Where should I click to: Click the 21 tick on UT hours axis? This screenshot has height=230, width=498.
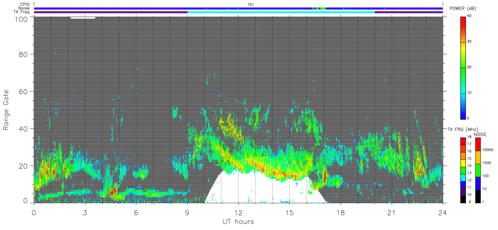[x=391, y=213]
